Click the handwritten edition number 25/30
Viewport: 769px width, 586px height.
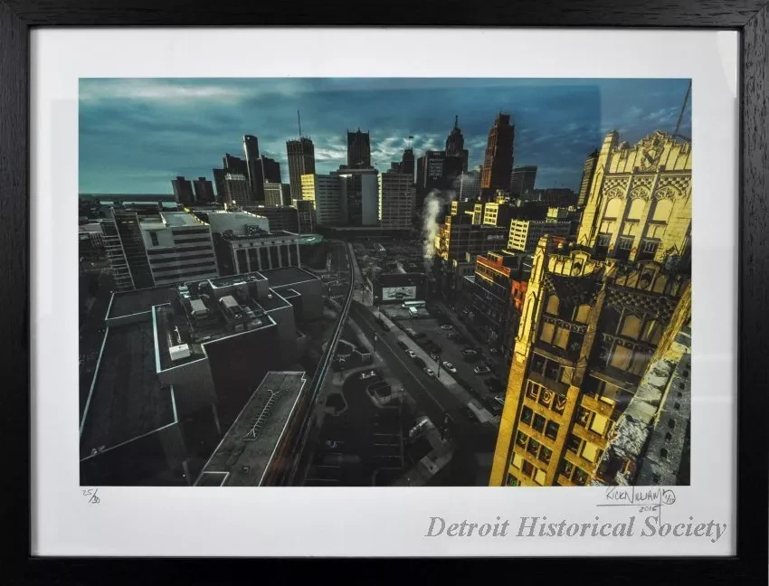[90, 496]
